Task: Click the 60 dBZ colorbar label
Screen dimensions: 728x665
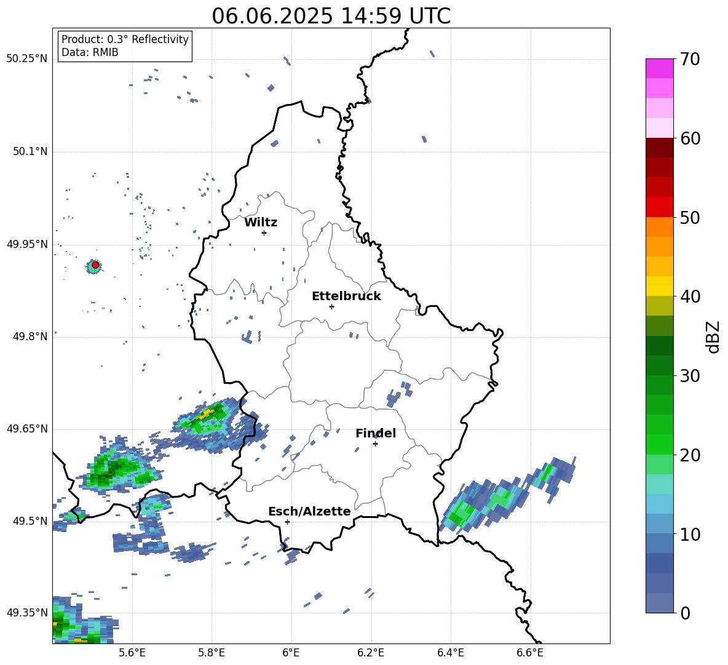Action: click(690, 138)
